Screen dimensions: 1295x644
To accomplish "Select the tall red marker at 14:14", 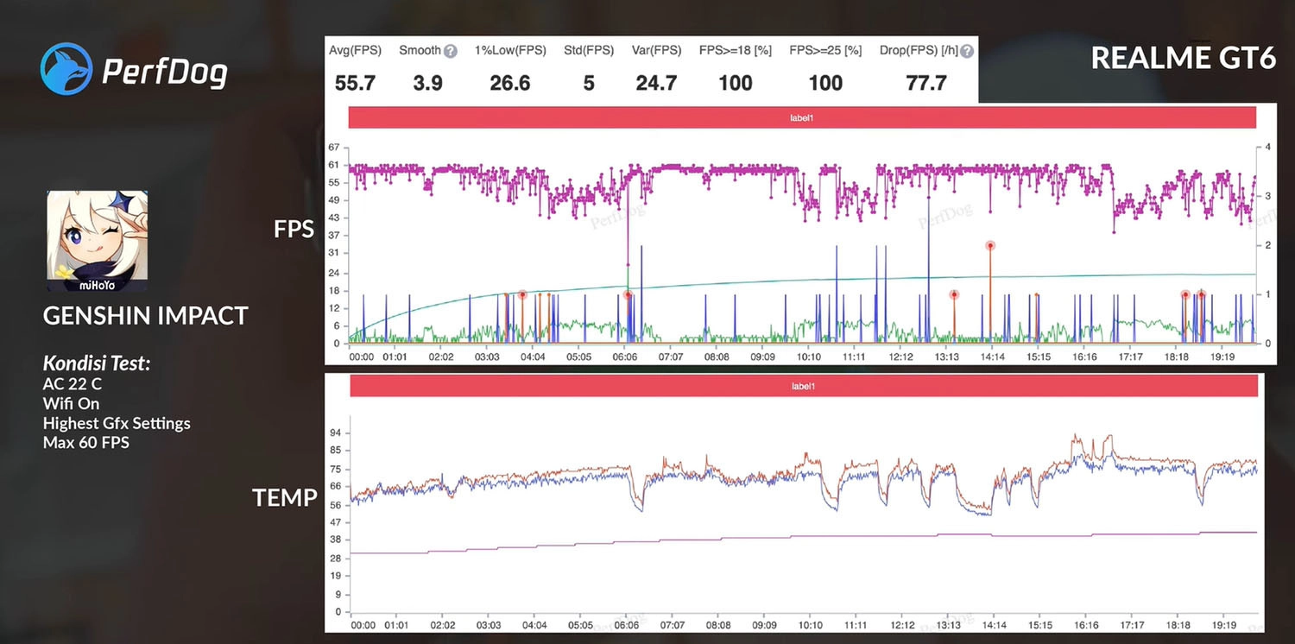I will (990, 246).
